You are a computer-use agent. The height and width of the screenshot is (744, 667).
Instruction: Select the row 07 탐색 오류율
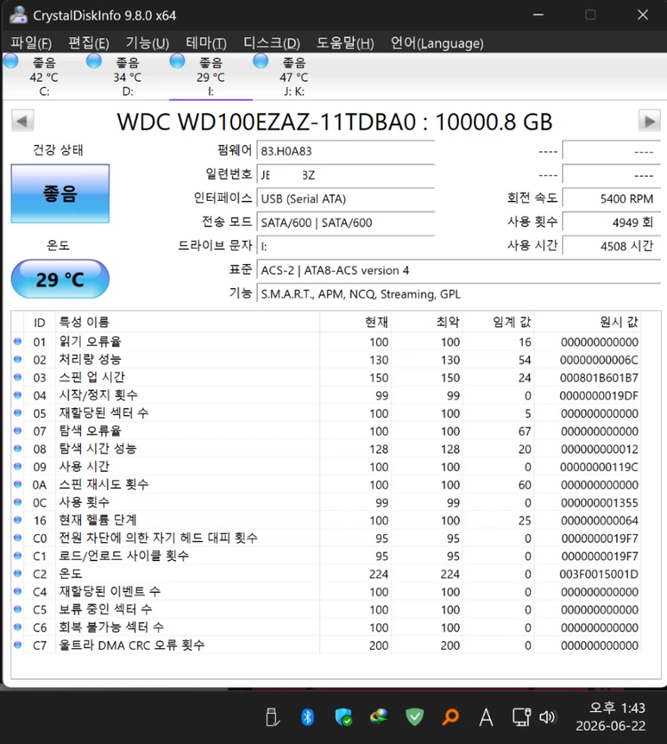326,431
